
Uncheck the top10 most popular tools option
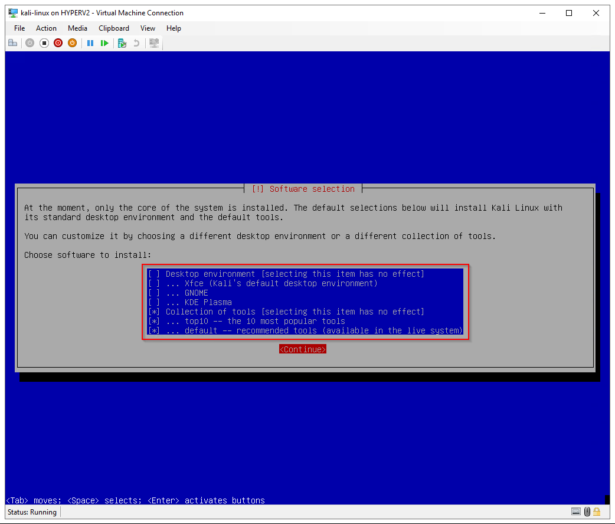coord(154,321)
